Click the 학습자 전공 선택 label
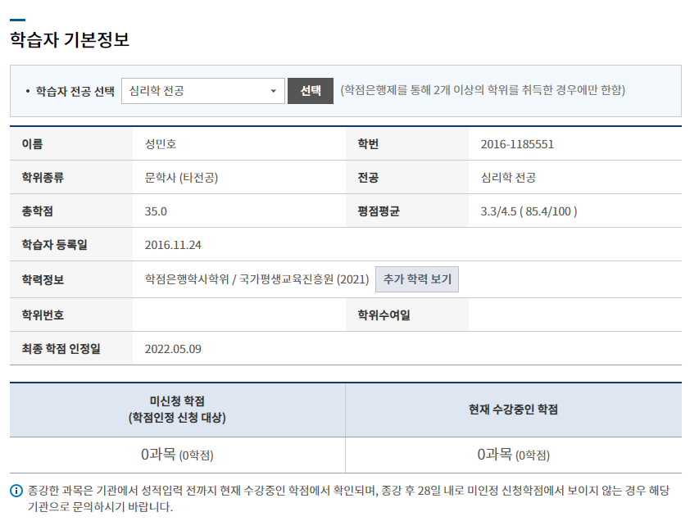Image resolution: width=699 pixels, height=521 pixels. (75, 92)
